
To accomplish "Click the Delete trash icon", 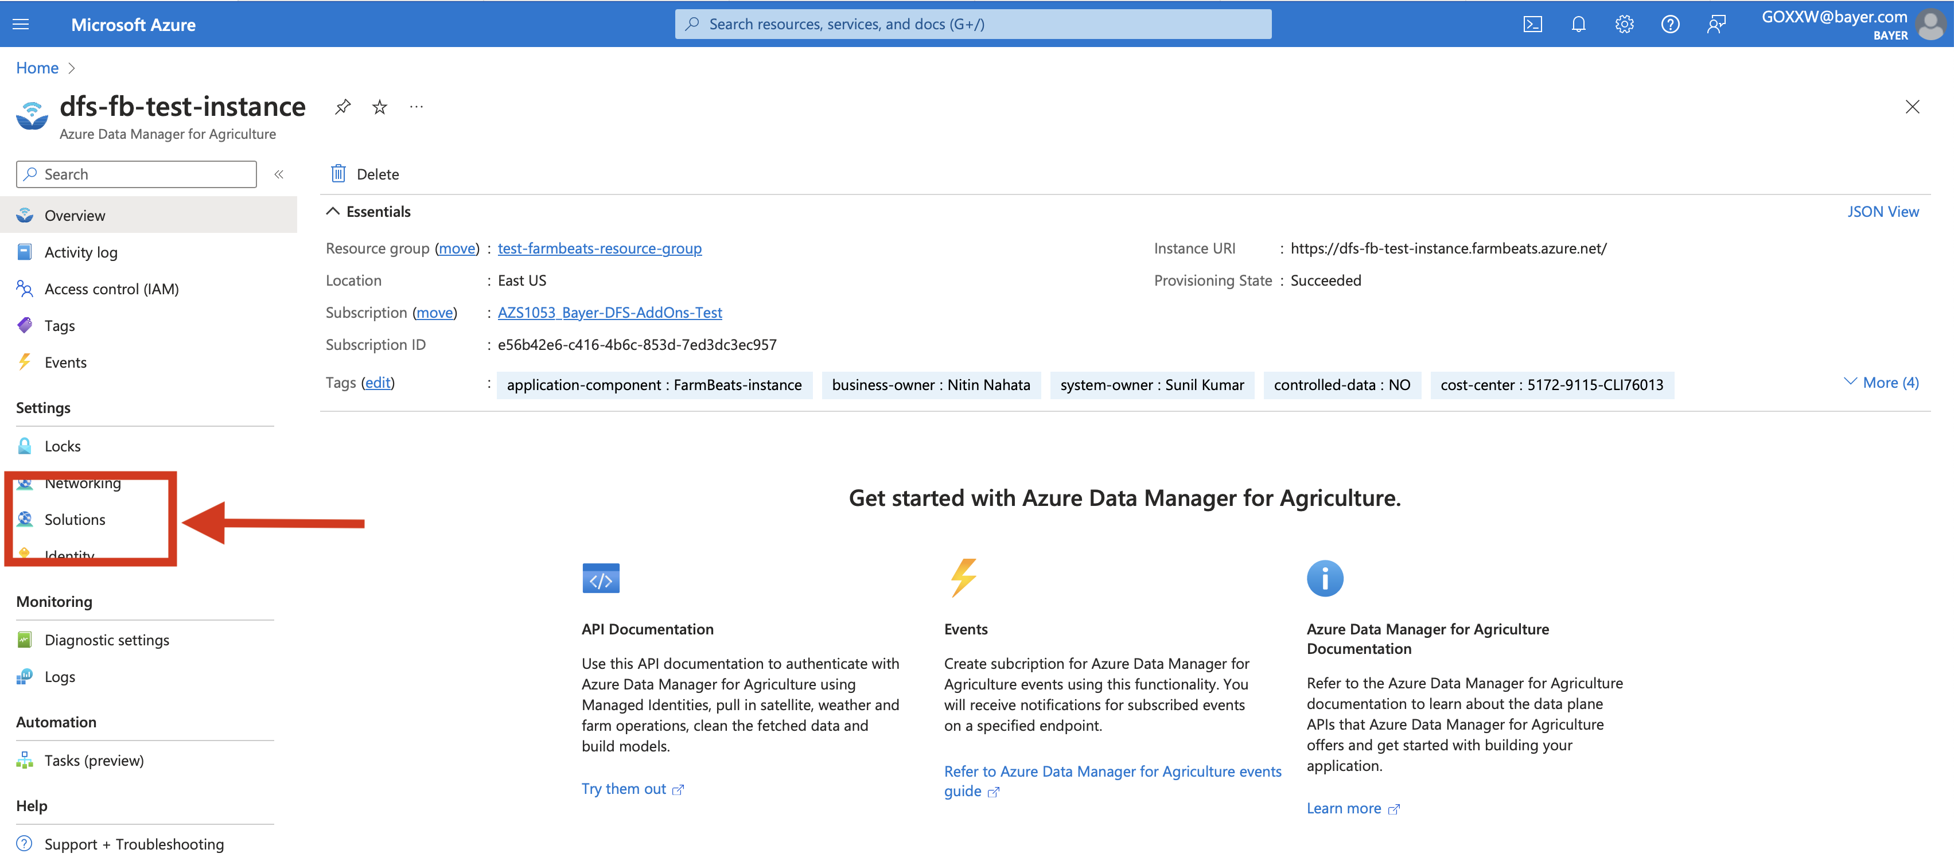I will [x=338, y=174].
